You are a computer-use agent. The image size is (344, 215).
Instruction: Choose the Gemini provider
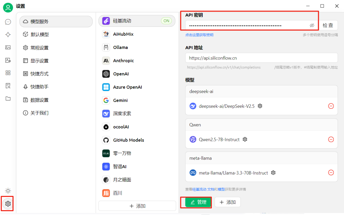(137, 101)
